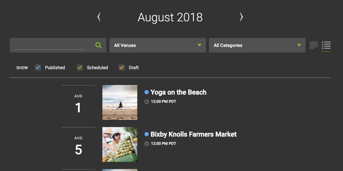
Task: Click the green search magnifier icon
Action: [x=98, y=45]
